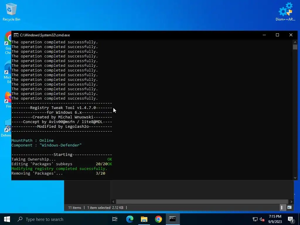The width and height of the screenshot is (300, 225).
Task: Click File Explorer's horizontal scroll right arrow
Action: coord(292,202)
